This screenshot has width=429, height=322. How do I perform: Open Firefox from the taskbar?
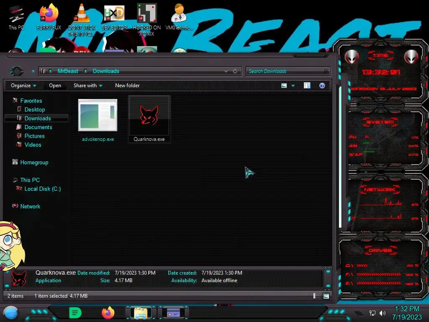(108, 313)
